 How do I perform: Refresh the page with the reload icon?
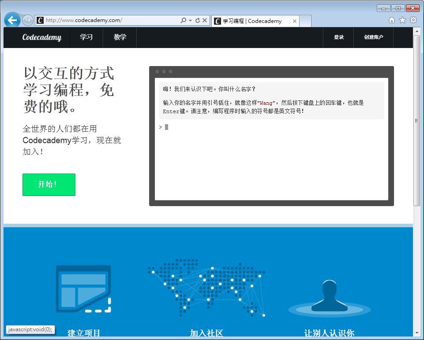[x=198, y=20]
